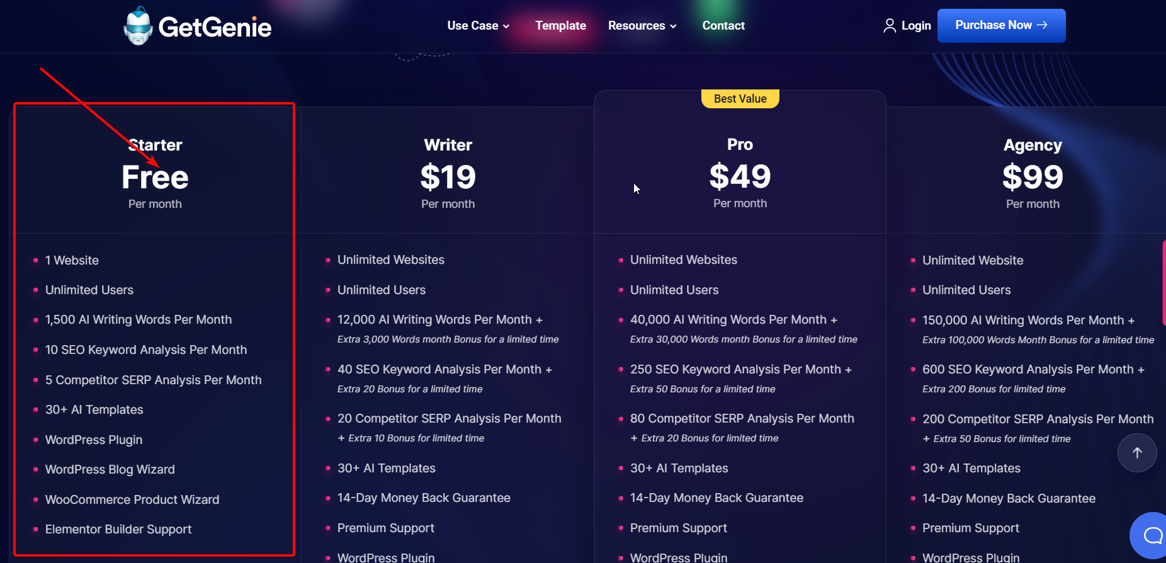The width and height of the screenshot is (1166, 563).
Task: Click the yellow Best Value badge
Action: point(740,98)
